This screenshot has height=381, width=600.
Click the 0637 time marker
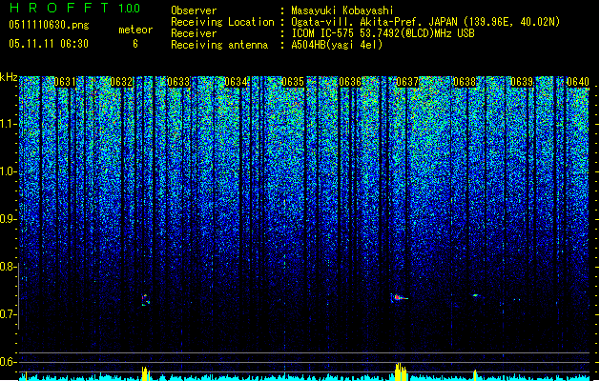click(x=407, y=82)
